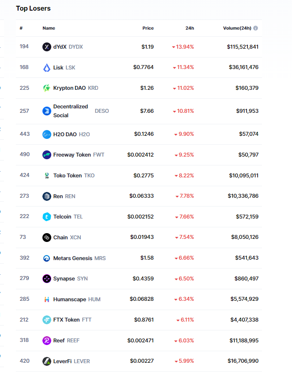Click the Decentralized Social logo icon
Image resolution: width=292 pixels, height=372 pixels.
47,111
